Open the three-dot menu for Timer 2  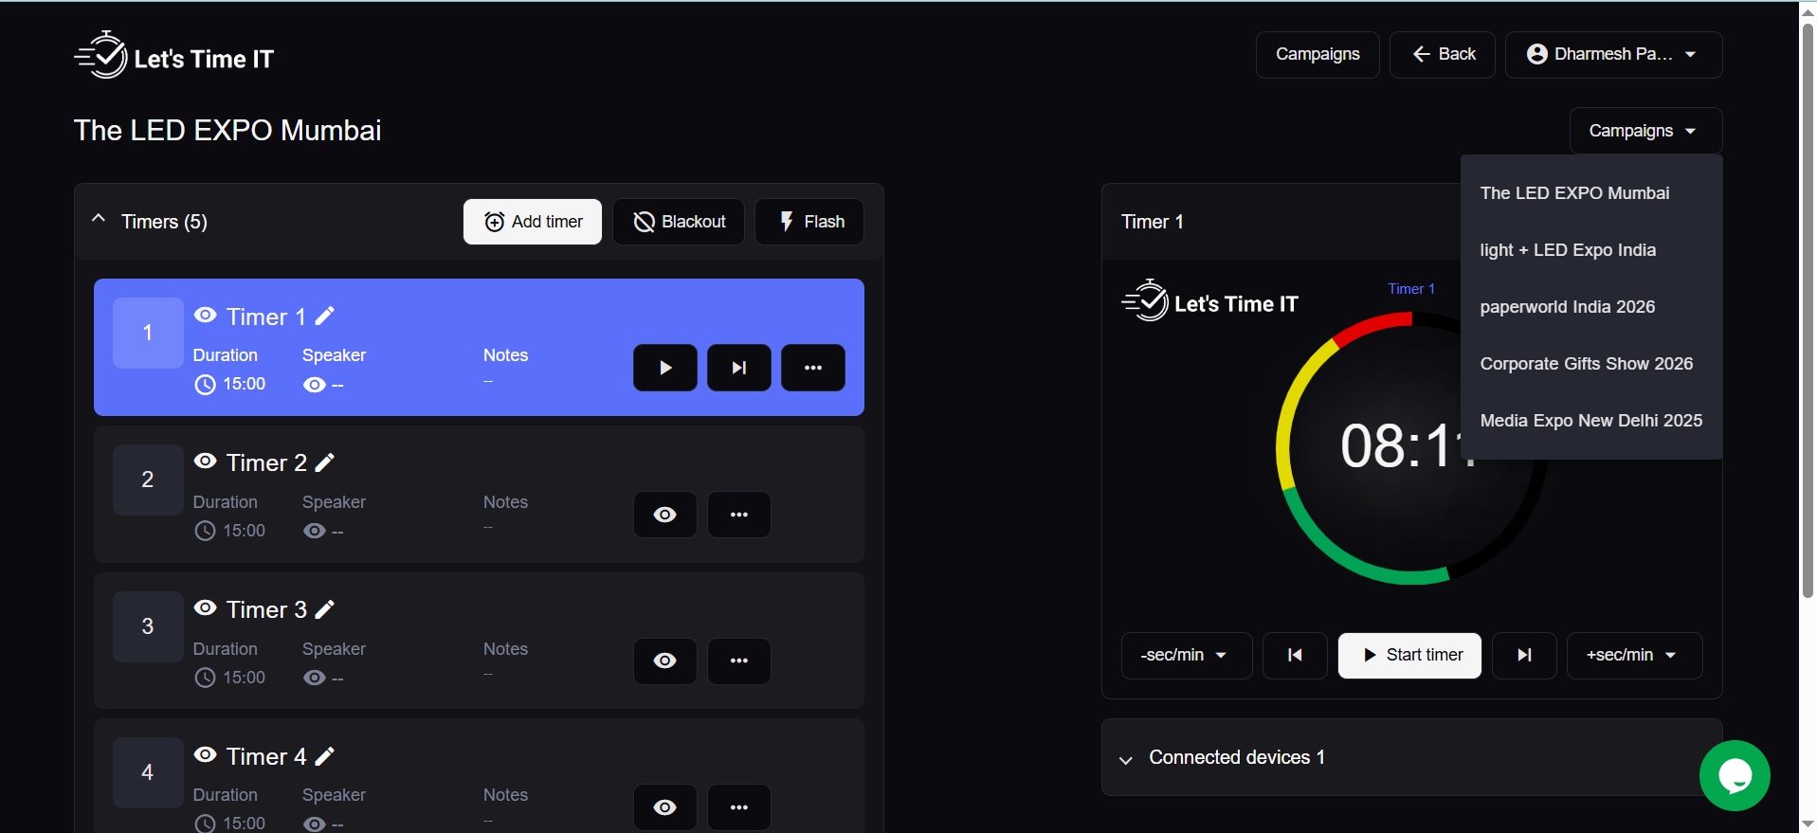point(738,515)
